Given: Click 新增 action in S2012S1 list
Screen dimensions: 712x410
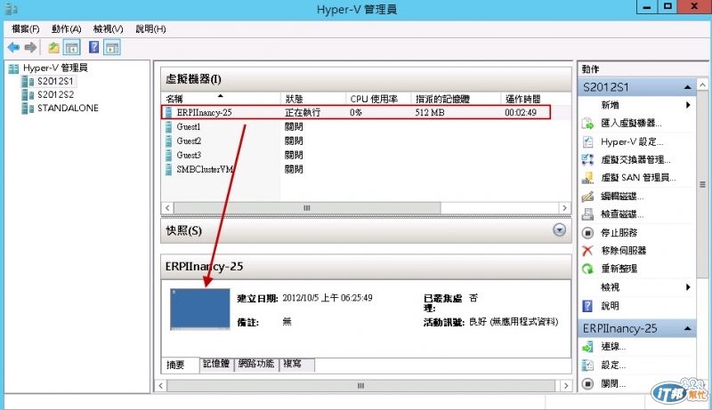Looking at the screenshot, I should point(610,105).
